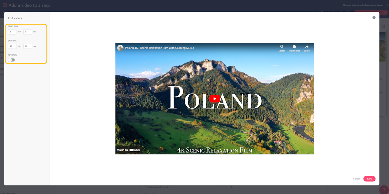Screen dimensions: 389x194
Task: Click the channel avatar on the YouTube video
Action: point(120,48)
